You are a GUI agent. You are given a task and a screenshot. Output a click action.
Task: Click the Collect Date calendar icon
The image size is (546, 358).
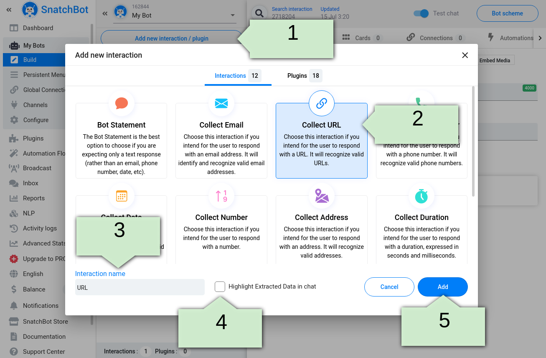click(122, 196)
